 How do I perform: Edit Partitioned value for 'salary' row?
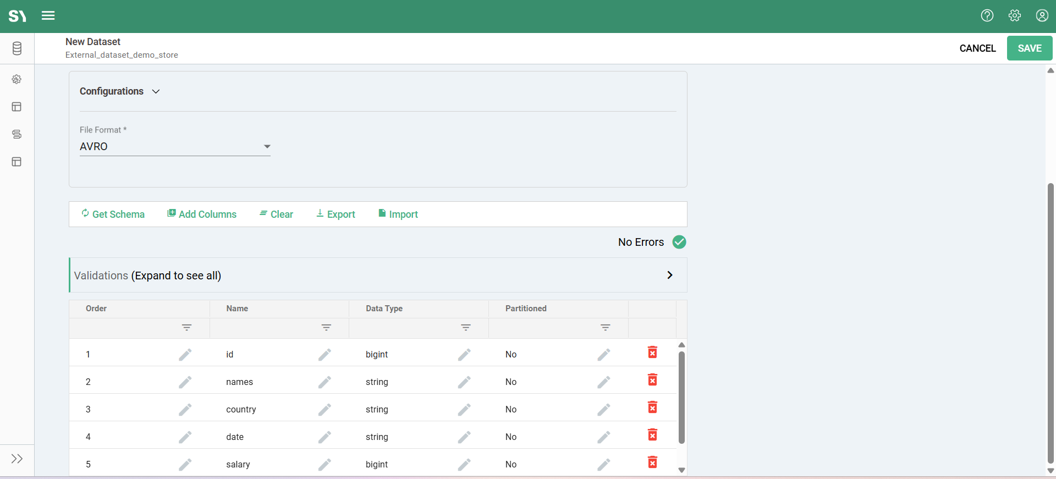coord(604,464)
